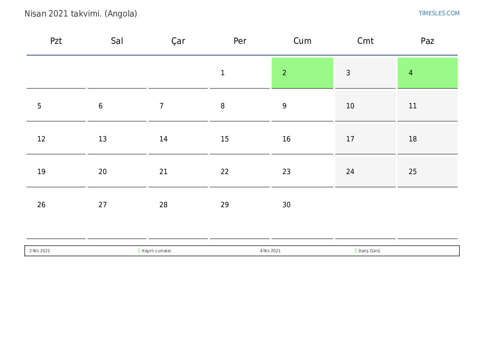
Task: Click the Pzt weekday header
Action: click(x=56, y=41)
